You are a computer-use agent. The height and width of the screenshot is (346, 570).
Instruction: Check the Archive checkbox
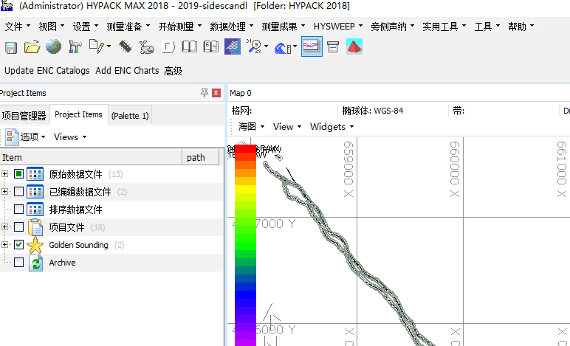(x=19, y=263)
